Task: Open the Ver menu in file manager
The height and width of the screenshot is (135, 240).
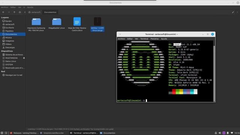Action: tap(19, 7)
